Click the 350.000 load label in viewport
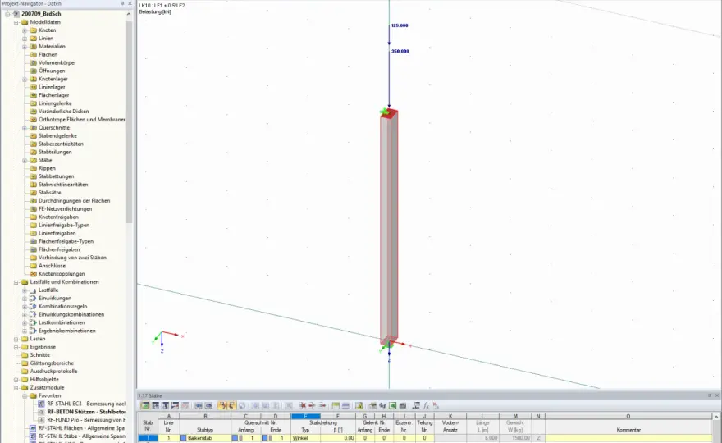 pos(400,52)
